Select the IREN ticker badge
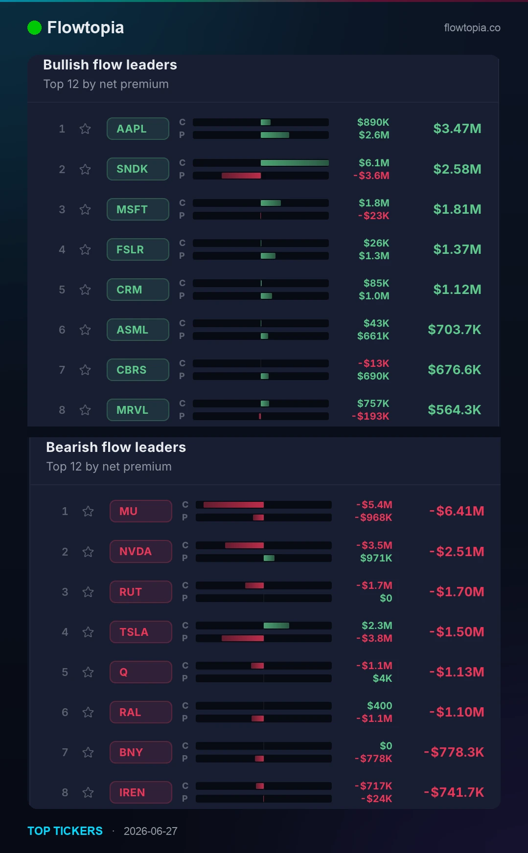The height and width of the screenshot is (853, 528). pos(141,792)
